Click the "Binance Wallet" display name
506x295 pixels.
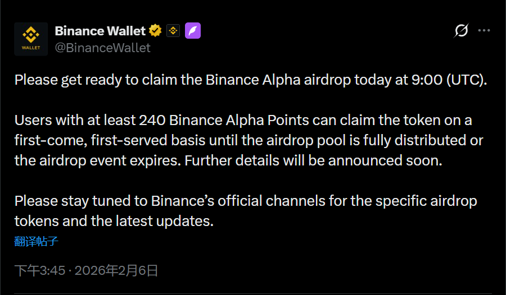(x=100, y=31)
